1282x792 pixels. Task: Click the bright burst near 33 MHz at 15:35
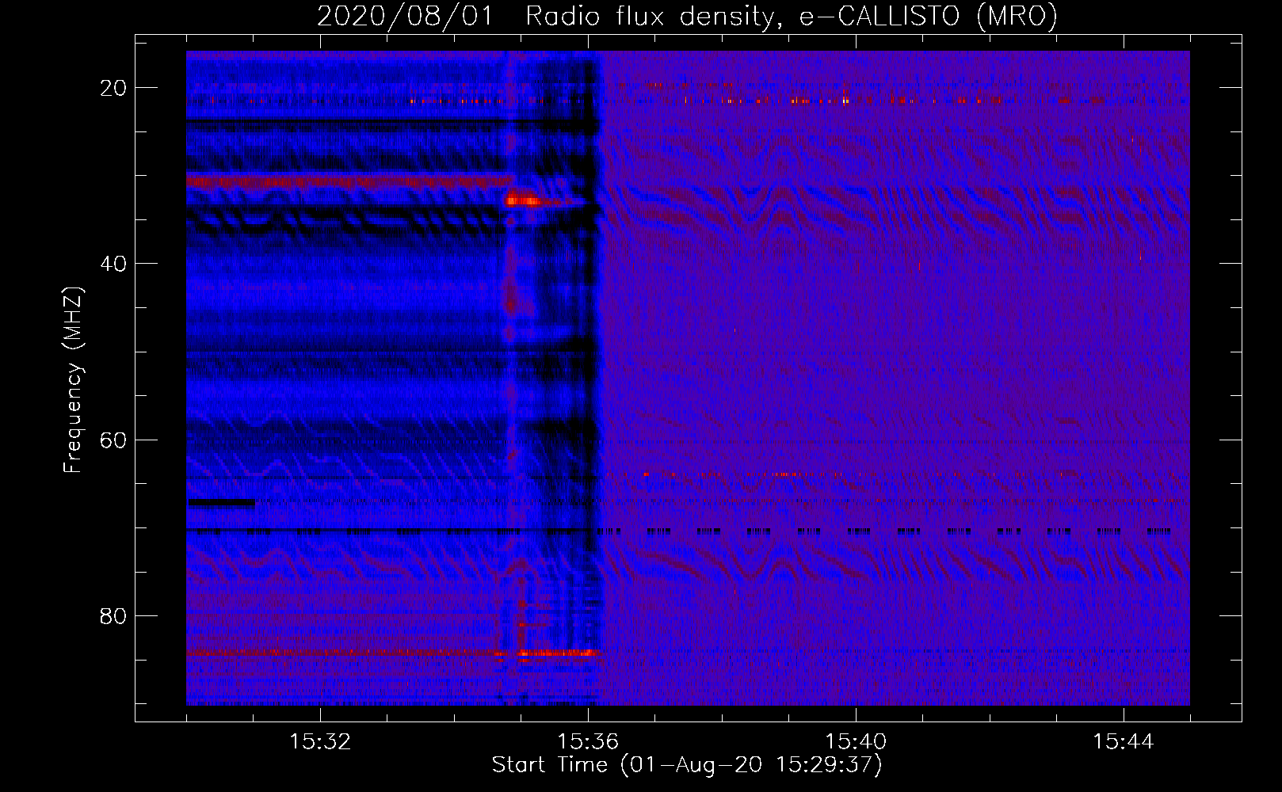coord(525,200)
